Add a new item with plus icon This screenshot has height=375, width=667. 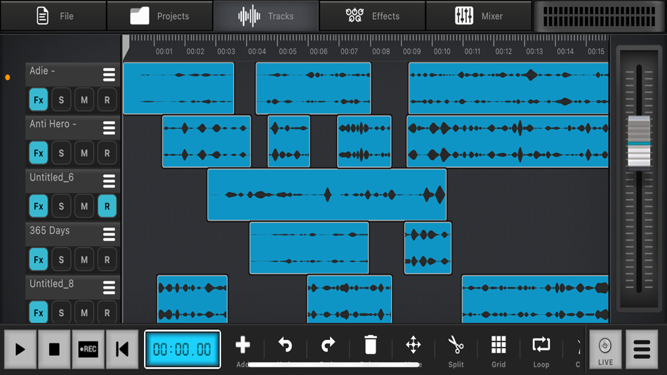tap(242, 346)
